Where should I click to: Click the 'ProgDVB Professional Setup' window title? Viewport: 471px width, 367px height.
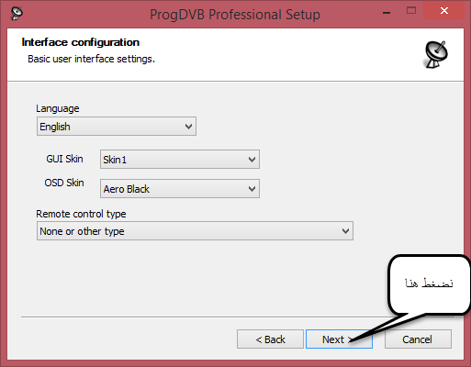pos(235,15)
